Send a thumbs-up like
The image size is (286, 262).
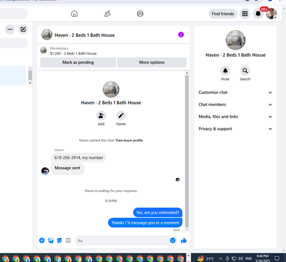click(184, 240)
